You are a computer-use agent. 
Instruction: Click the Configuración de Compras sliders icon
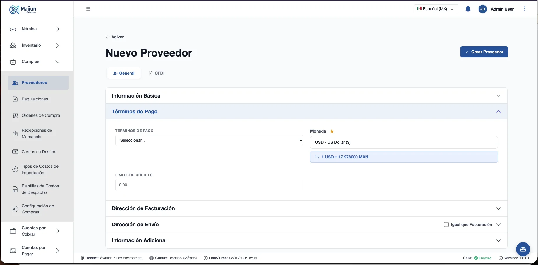point(15,209)
